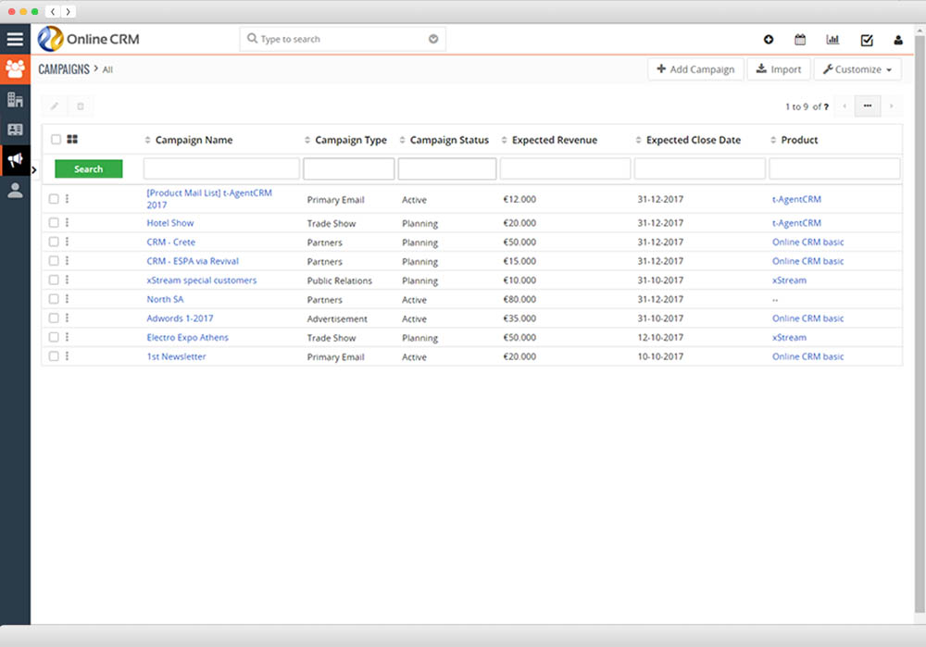The width and height of the screenshot is (926, 647).
Task: Click the Add Campaign button
Action: coord(695,69)
